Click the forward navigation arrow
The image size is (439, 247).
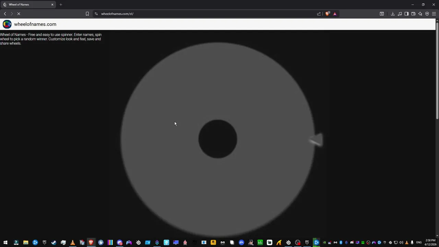tap(12, 14)
